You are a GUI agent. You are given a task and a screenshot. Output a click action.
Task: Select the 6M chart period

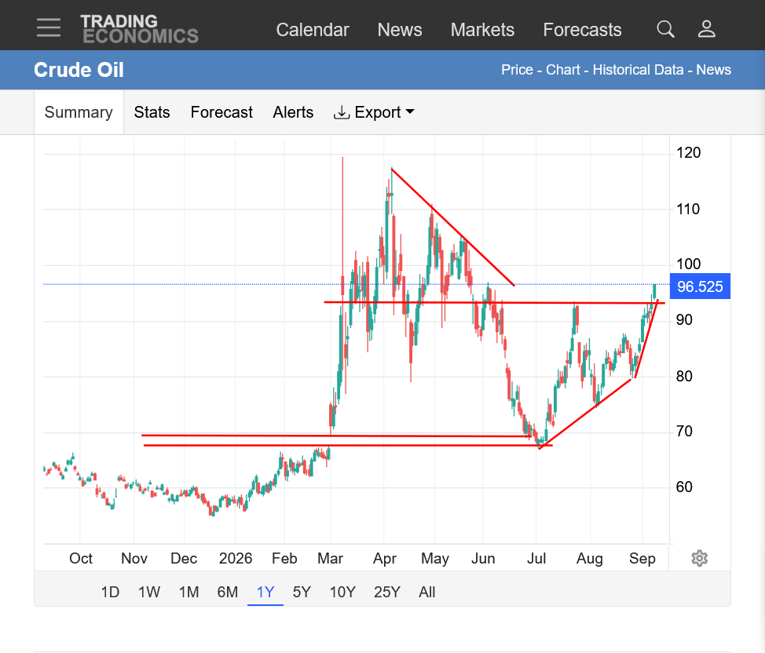pyautogui.click(x=227, y=592)
